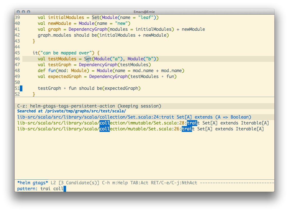The image size is (289, 212).
Task: Click DependencyGraph on line 41
Action: [x=88, y=29]
